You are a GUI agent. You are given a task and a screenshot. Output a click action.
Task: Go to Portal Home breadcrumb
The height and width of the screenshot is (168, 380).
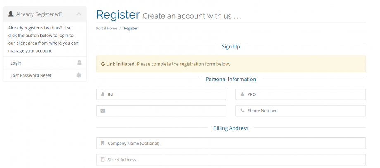pos(107,28)
